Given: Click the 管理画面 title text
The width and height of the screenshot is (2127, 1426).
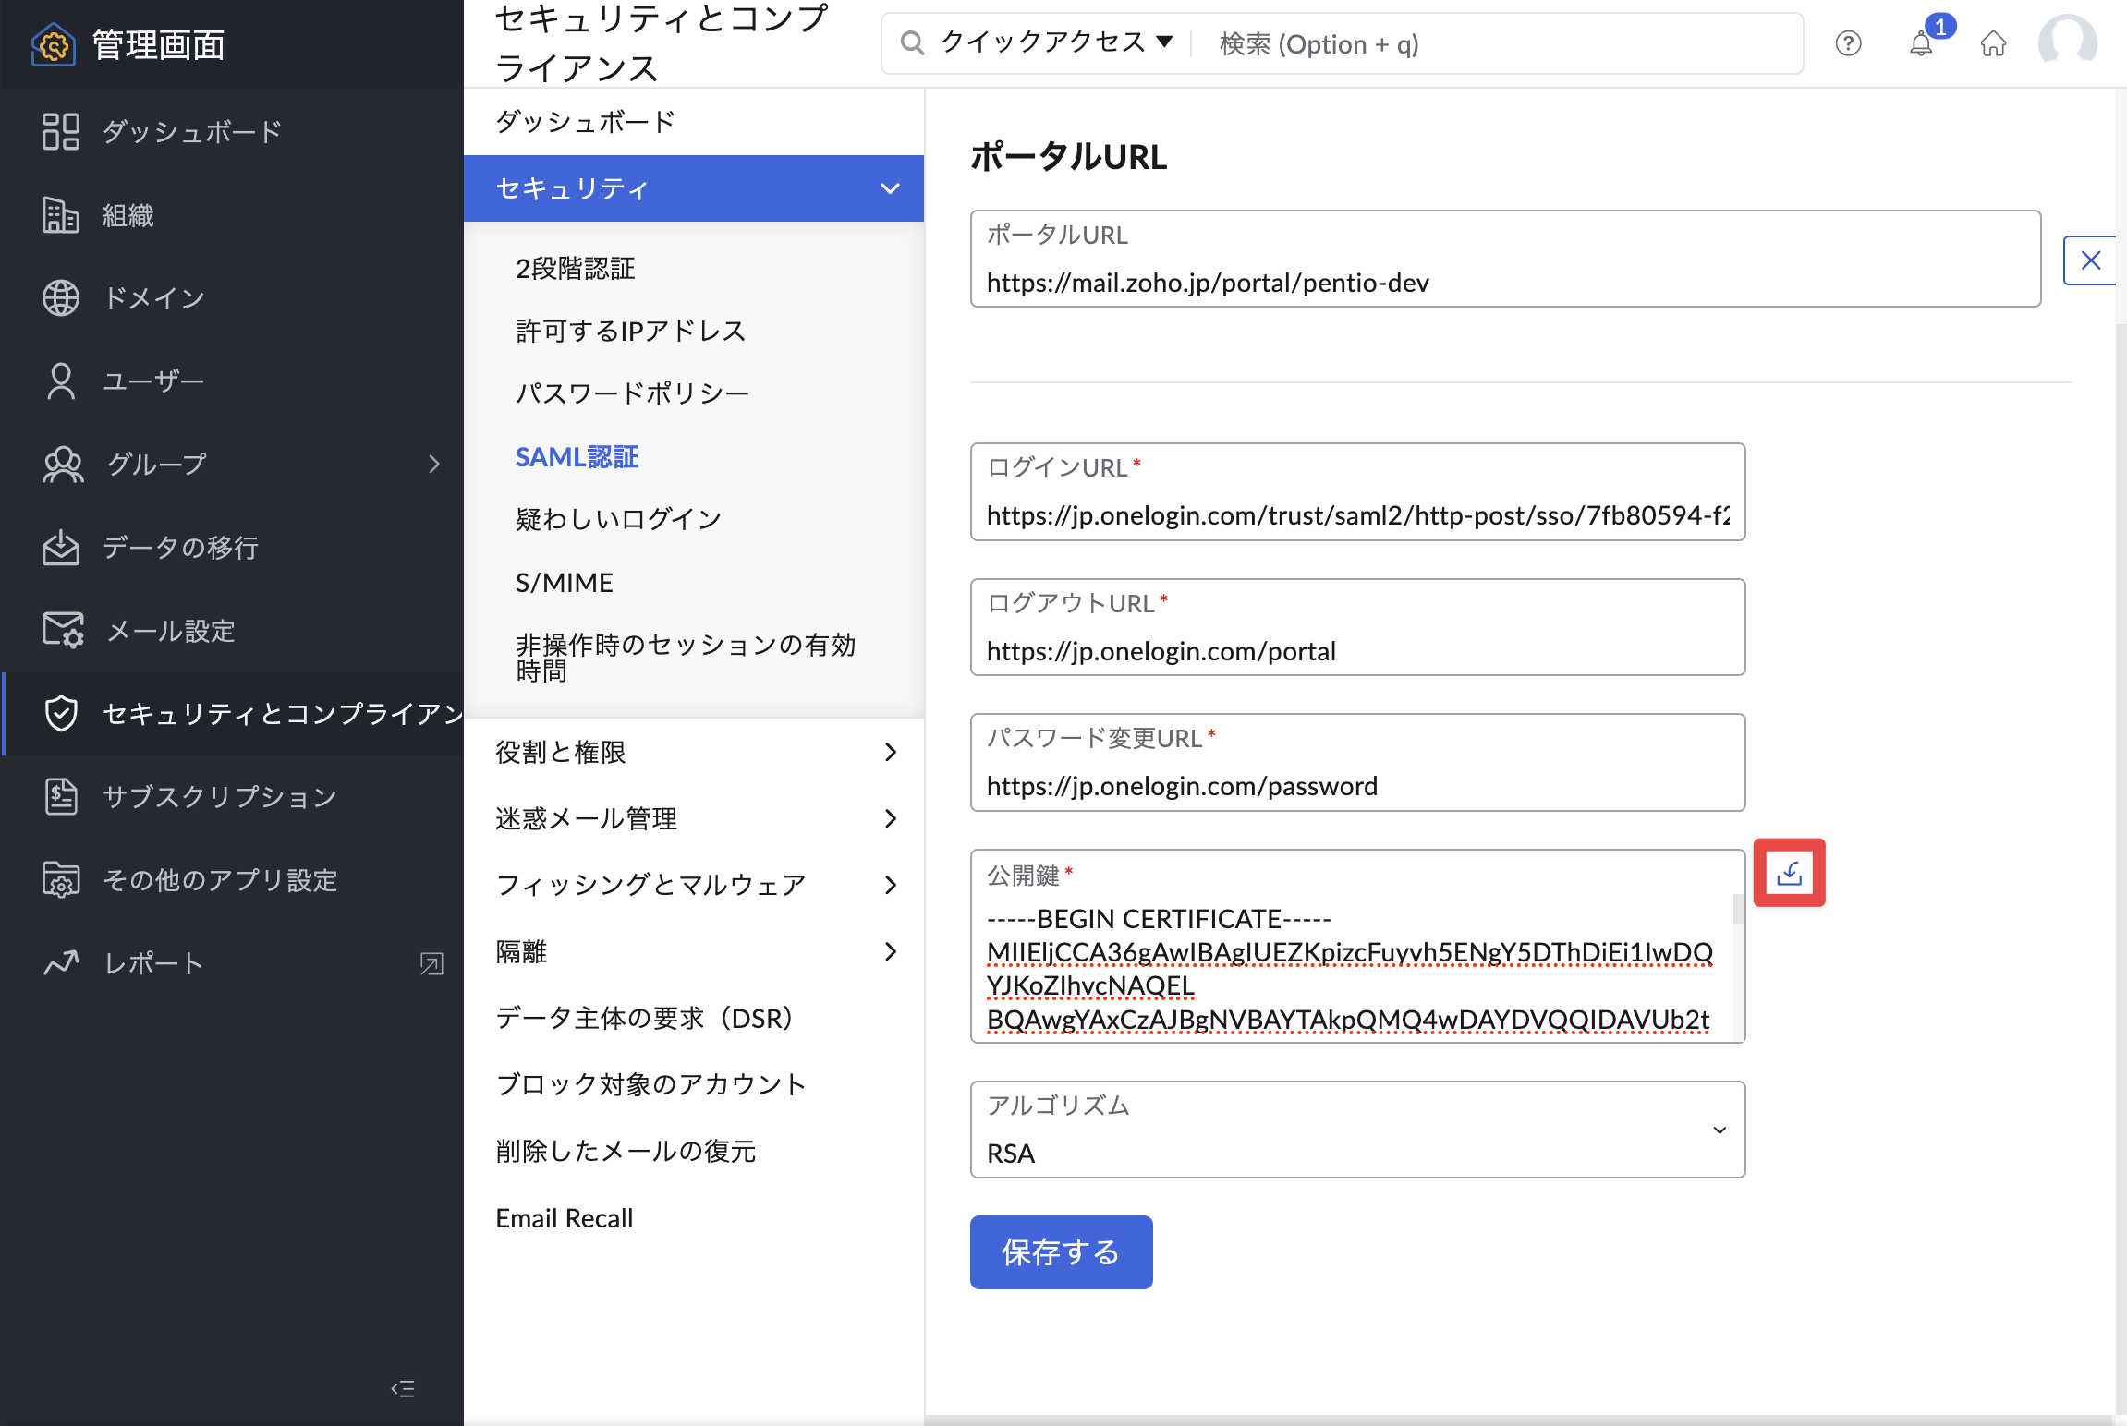Looking at the screenshot, I should [158, 44].
